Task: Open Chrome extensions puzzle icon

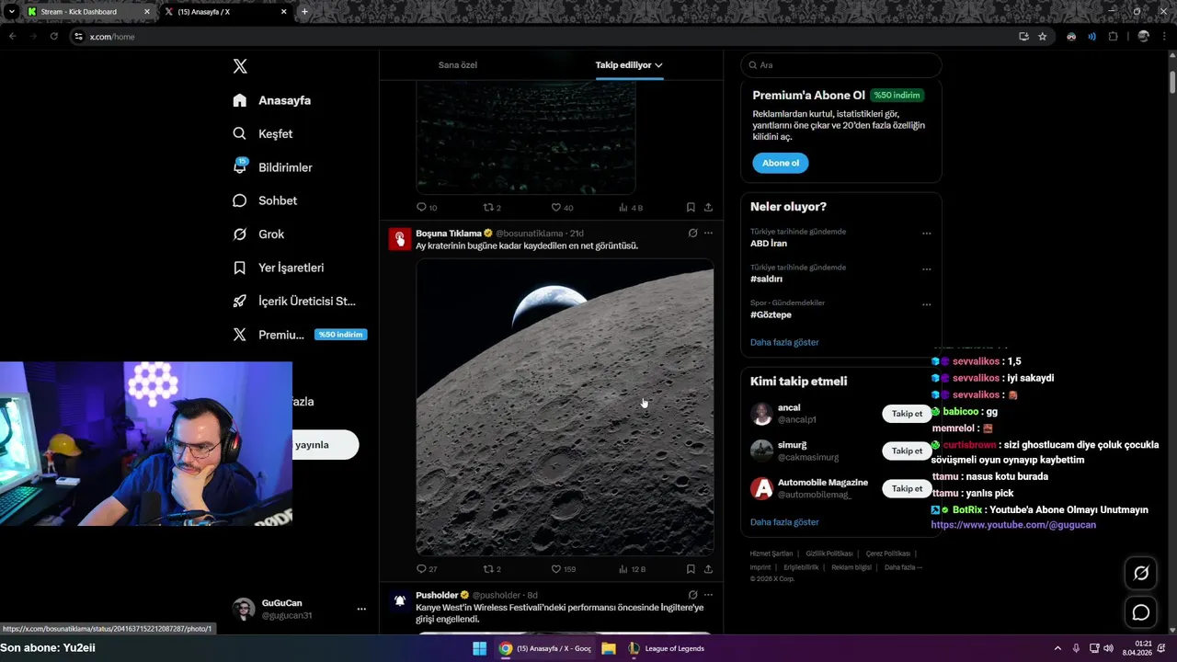Action: tap(1113, 37)
